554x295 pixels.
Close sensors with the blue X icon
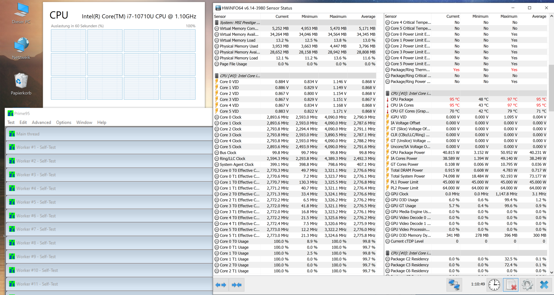click(x=544, y=285)
